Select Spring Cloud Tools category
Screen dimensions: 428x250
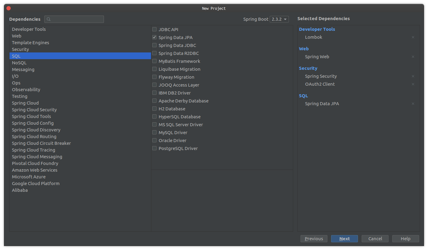coord(80,116)
